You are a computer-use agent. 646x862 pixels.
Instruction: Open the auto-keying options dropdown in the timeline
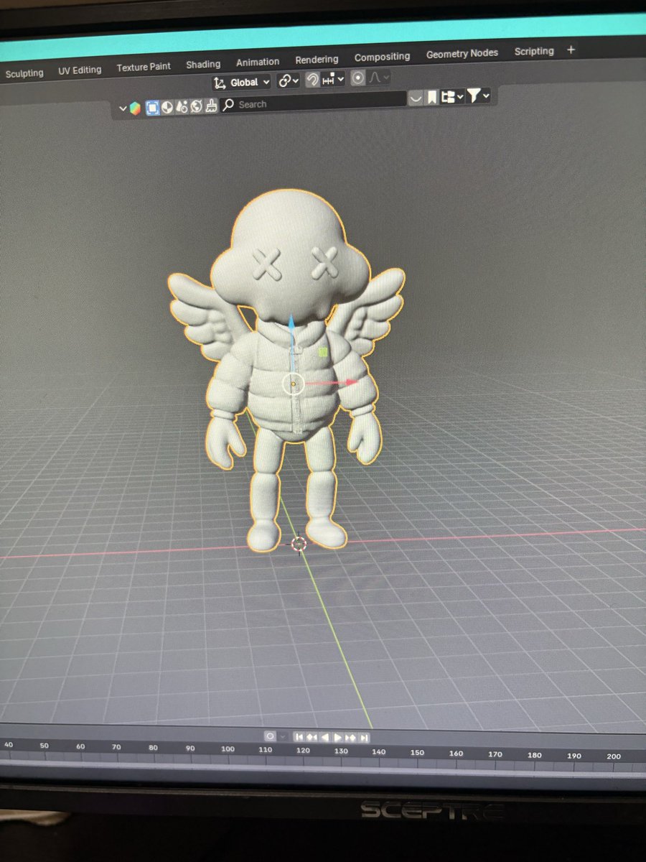click(x=283, y=736)
